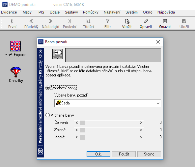The height and width of the screenshot is (167, 195).
Task: Increase Zelená with right arrow
Action: [141, 130]
